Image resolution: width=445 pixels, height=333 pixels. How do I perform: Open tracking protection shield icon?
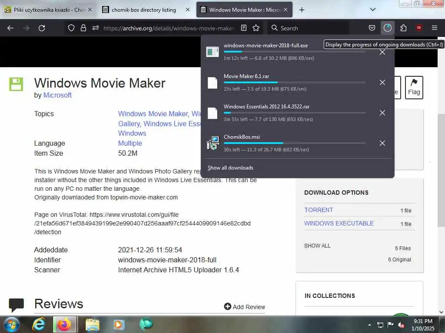(x=71, y=28)
